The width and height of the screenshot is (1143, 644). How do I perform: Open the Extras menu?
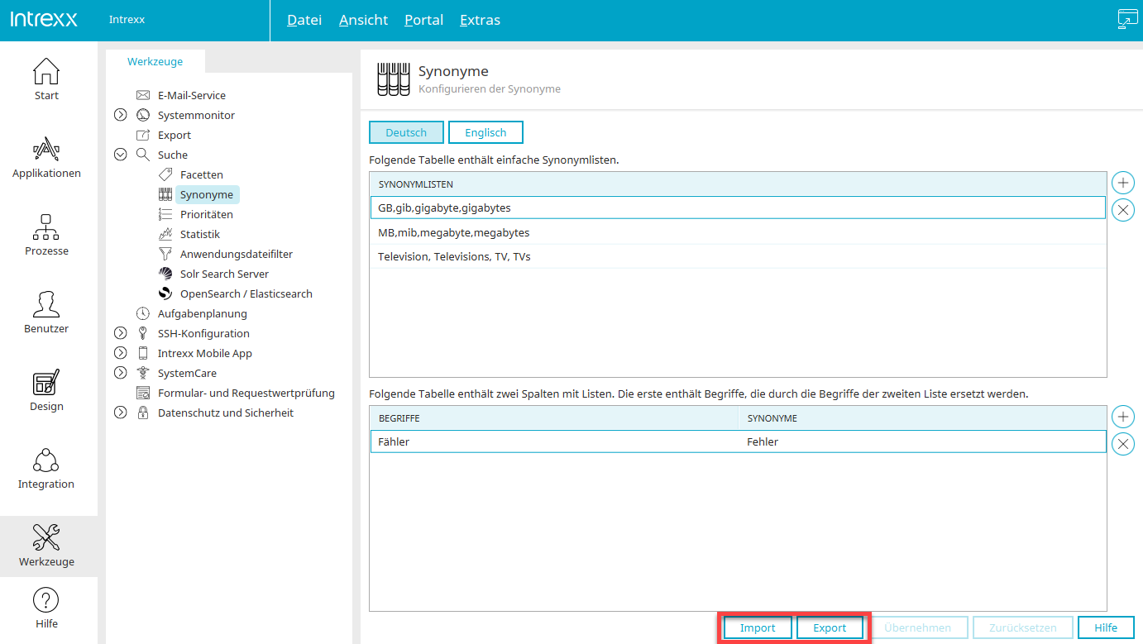tap(480, 20)
